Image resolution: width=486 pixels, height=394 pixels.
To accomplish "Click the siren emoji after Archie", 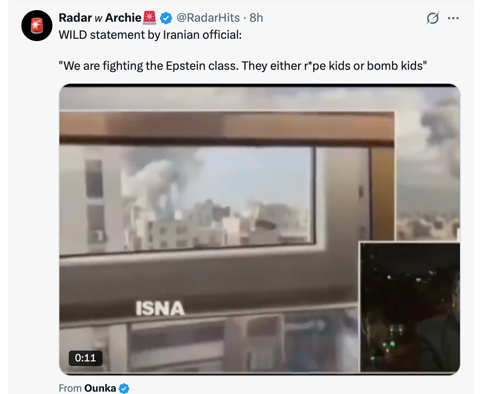I will coord(150,17).
